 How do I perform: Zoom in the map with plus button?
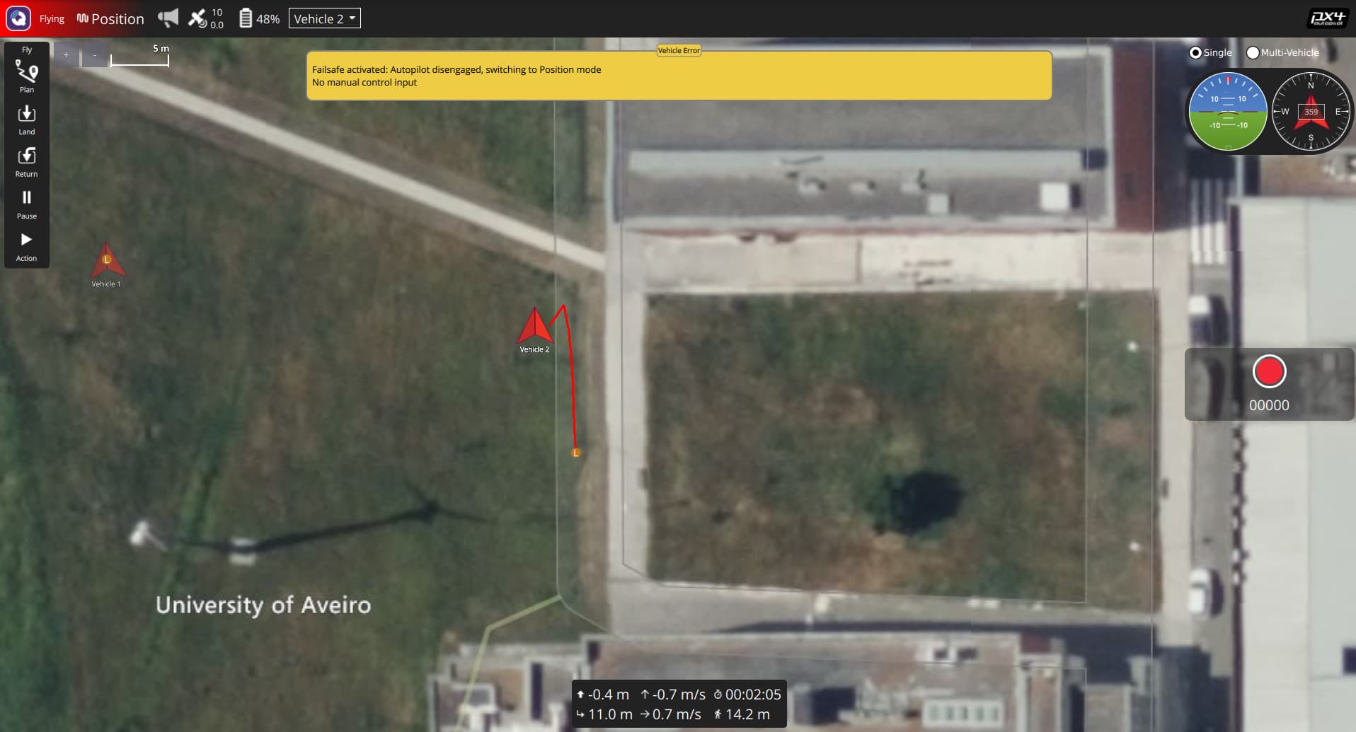pyautogui.click(x=67, y=54)
